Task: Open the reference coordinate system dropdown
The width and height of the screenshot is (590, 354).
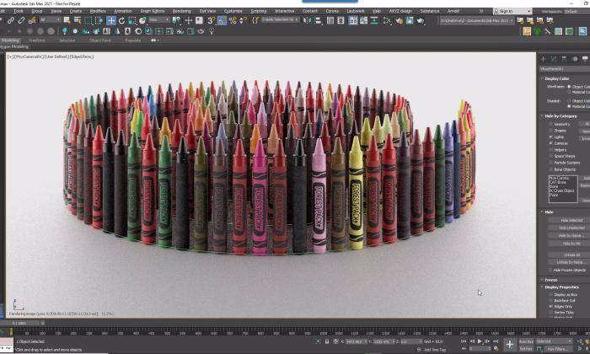Action: click(159, 19)
